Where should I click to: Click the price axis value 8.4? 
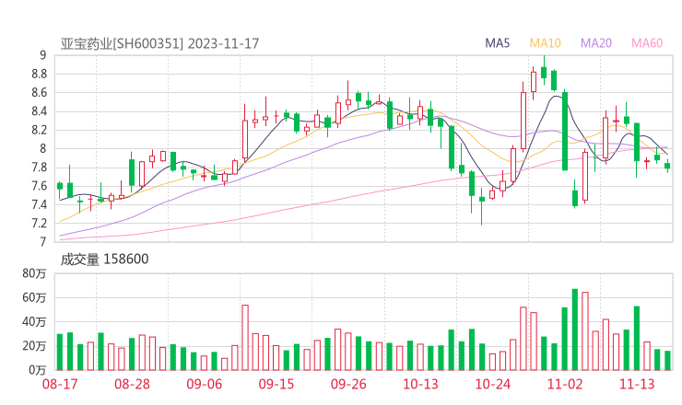coord(39,111)
